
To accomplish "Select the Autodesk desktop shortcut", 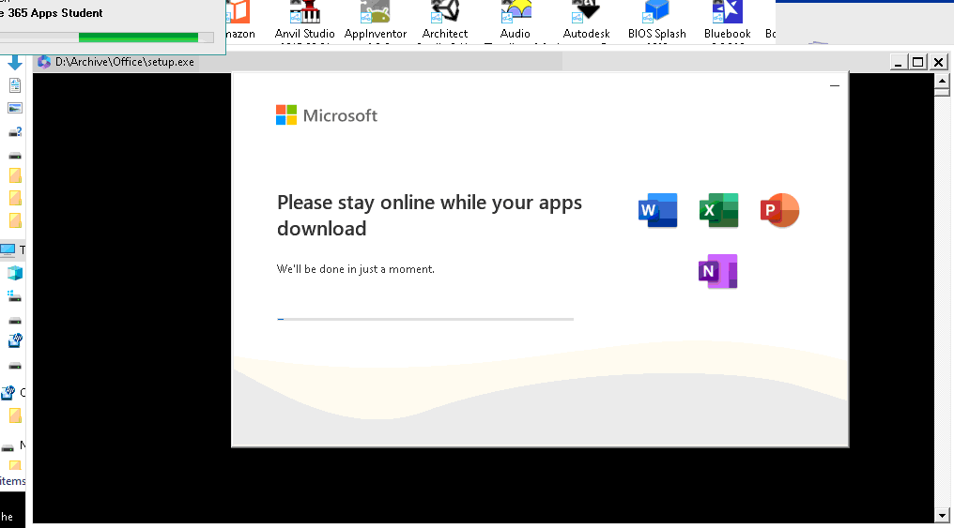I will pyautogui.click(x=586, y=21).
